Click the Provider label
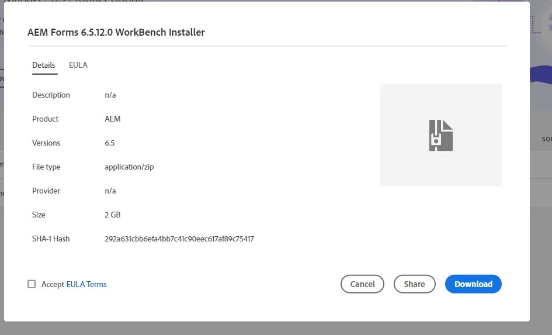 click(46, 191)
